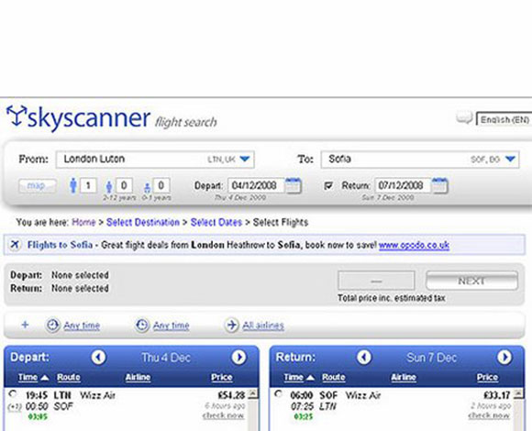Open Select Dates breadcrumb link
The height and width of the screenshot is (431, 532).
pos(216,223)
